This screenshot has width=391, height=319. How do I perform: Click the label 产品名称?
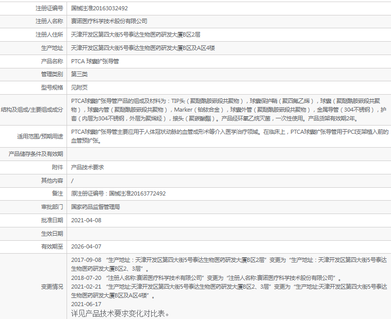[x=52, y=61]
